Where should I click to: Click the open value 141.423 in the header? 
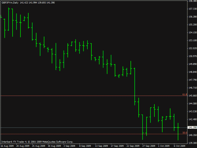[x=24, y=3]
